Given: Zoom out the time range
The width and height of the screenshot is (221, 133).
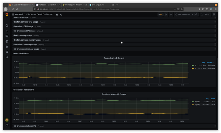Looking at the screenshot, I should (196, 14).
